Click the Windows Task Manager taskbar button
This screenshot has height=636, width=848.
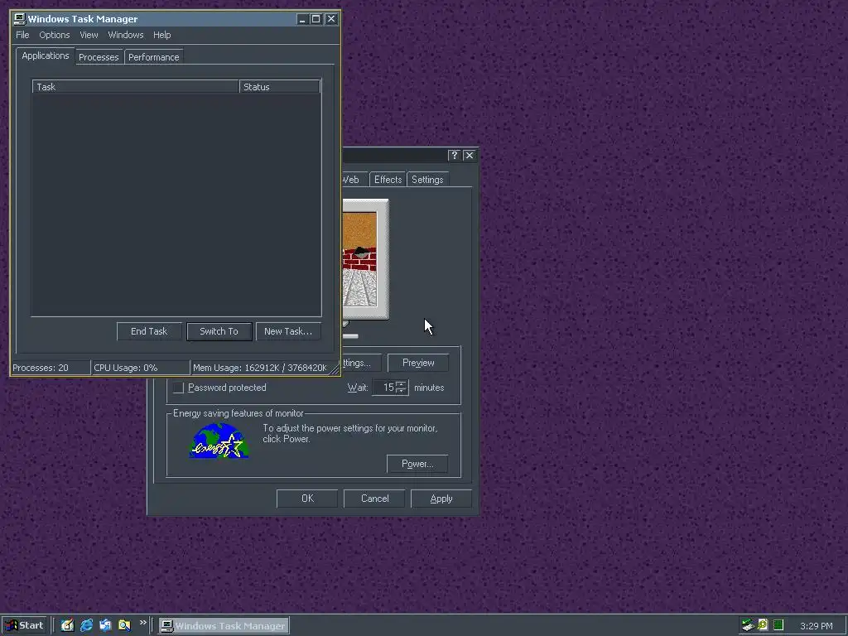tap(224, 626)
